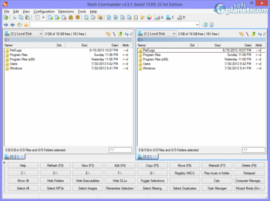The image size is (270, 201).
Task: Click the Refresh (F2) button
Action: pos(56,165)
